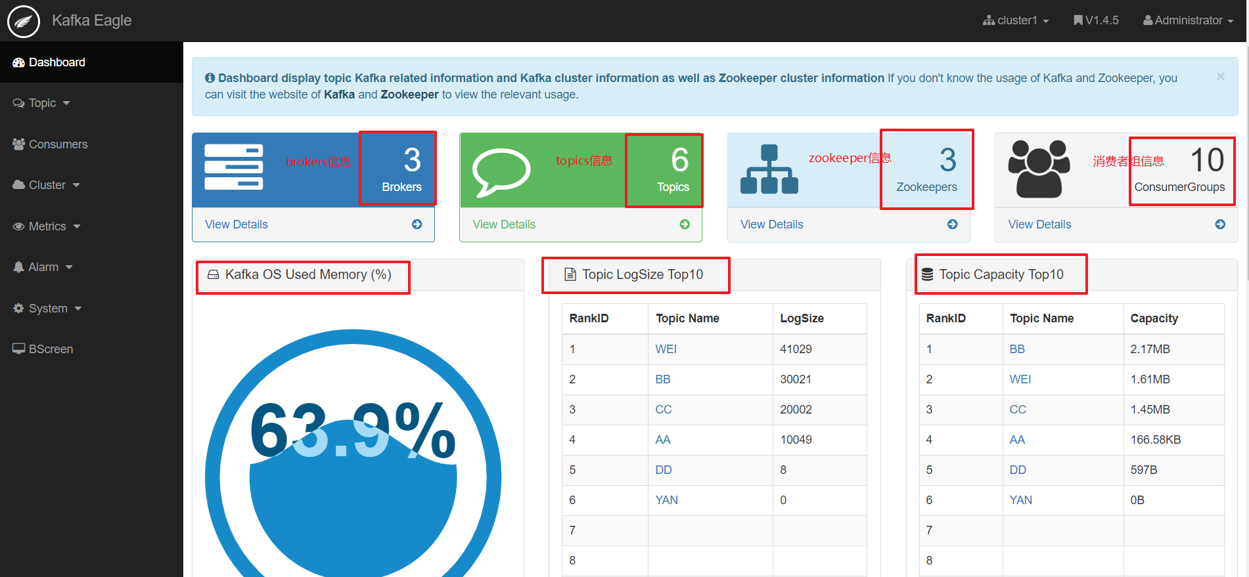This screenshot has width=1249, height=577.
Task: Click the database icon beside Topic Capacity Top10
Action: click(927, 274)
